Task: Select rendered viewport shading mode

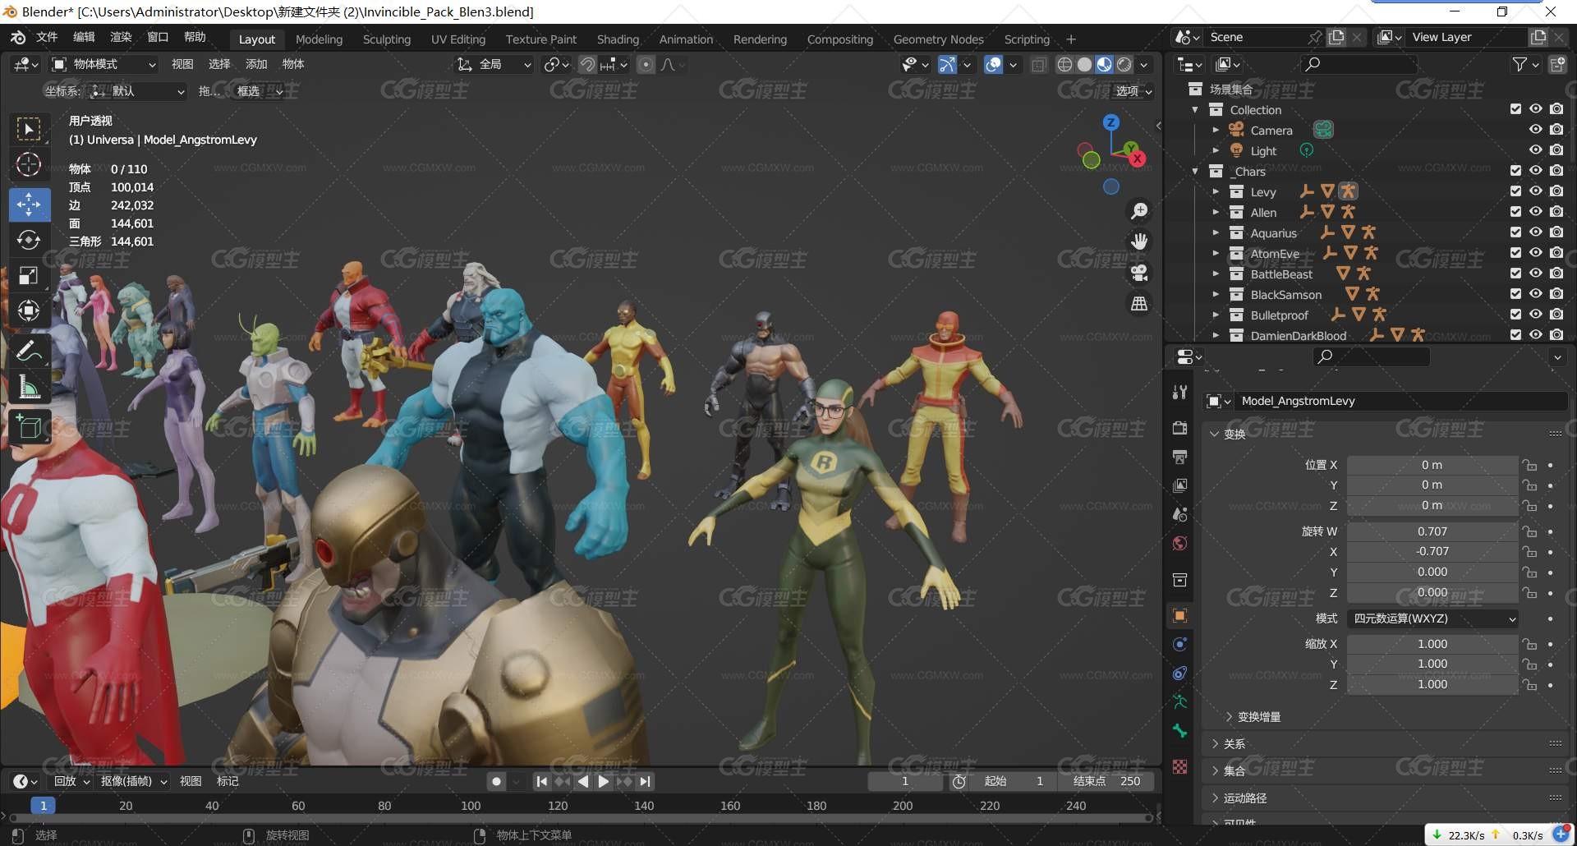Action: coord(1124,64)
